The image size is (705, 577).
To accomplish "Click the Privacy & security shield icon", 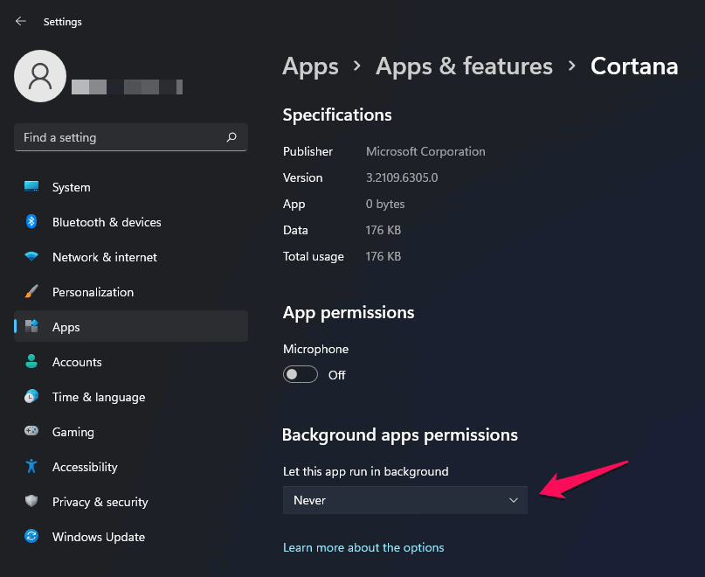I will 31,502.
